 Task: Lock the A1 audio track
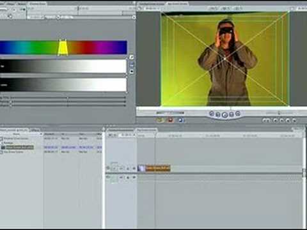tap(128, 177)
